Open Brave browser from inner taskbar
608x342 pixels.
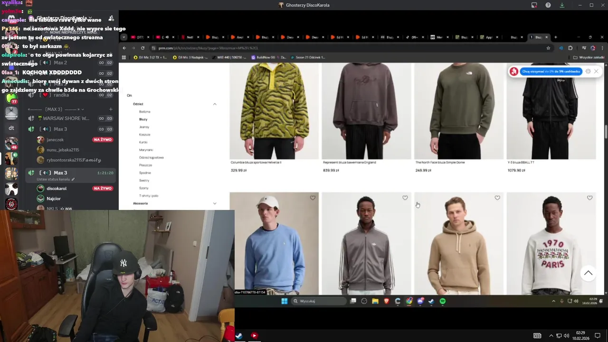click(386, 301)
